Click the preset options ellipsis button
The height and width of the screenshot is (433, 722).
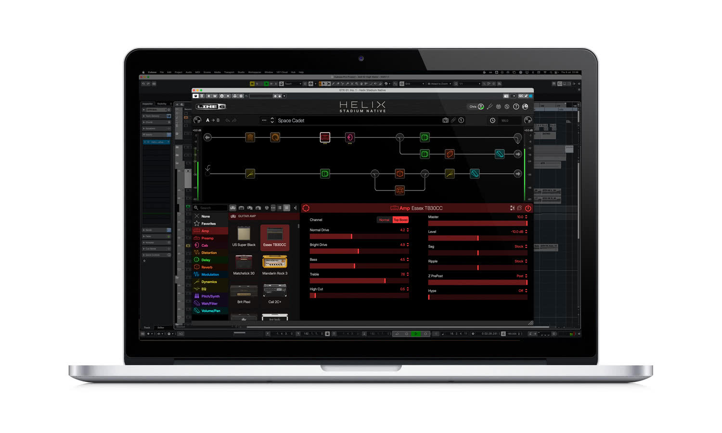coord(264,120)
